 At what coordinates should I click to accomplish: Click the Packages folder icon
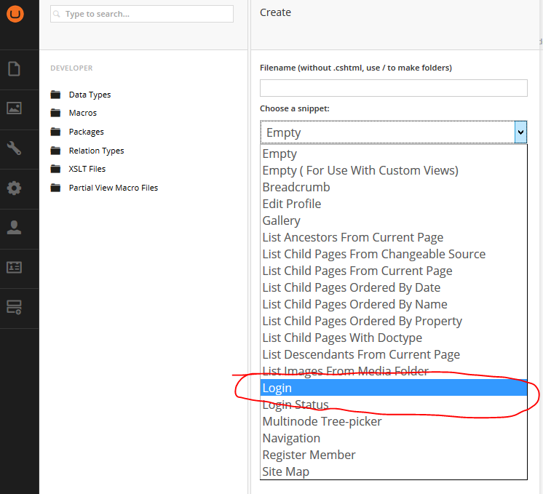coord(55,132)
